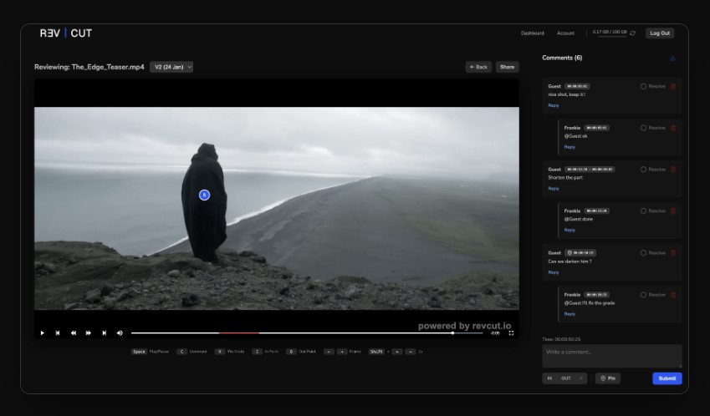Viewport: 710px width, 416px height.
Task: Resolve Frankie's '@Guest ok' reply
Action: [653, 128]
